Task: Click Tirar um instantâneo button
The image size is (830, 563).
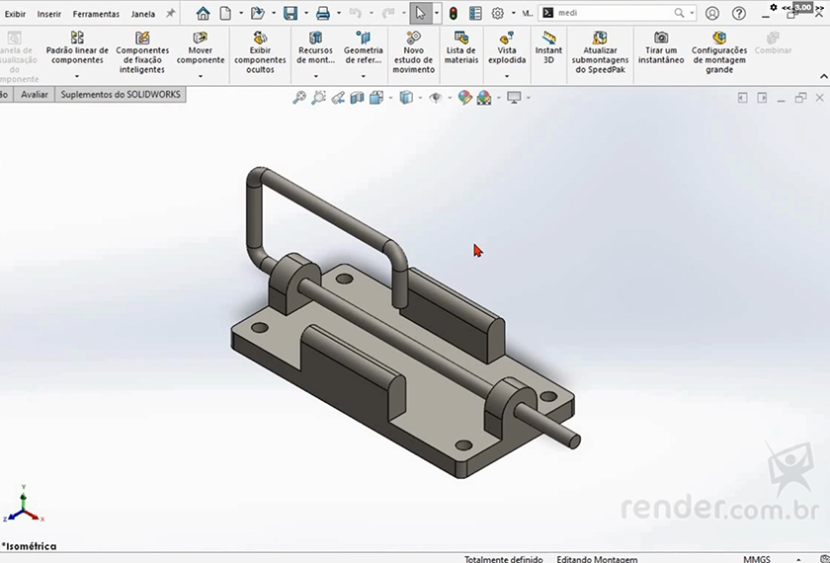Action: tap(661, 49)
